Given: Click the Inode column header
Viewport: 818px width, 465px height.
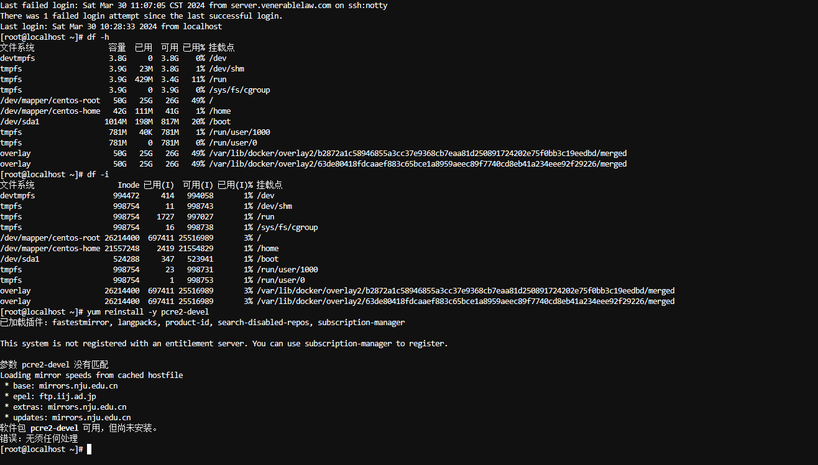Looking at the screenshot, I should pyautogui.click(x=129, y=185).
